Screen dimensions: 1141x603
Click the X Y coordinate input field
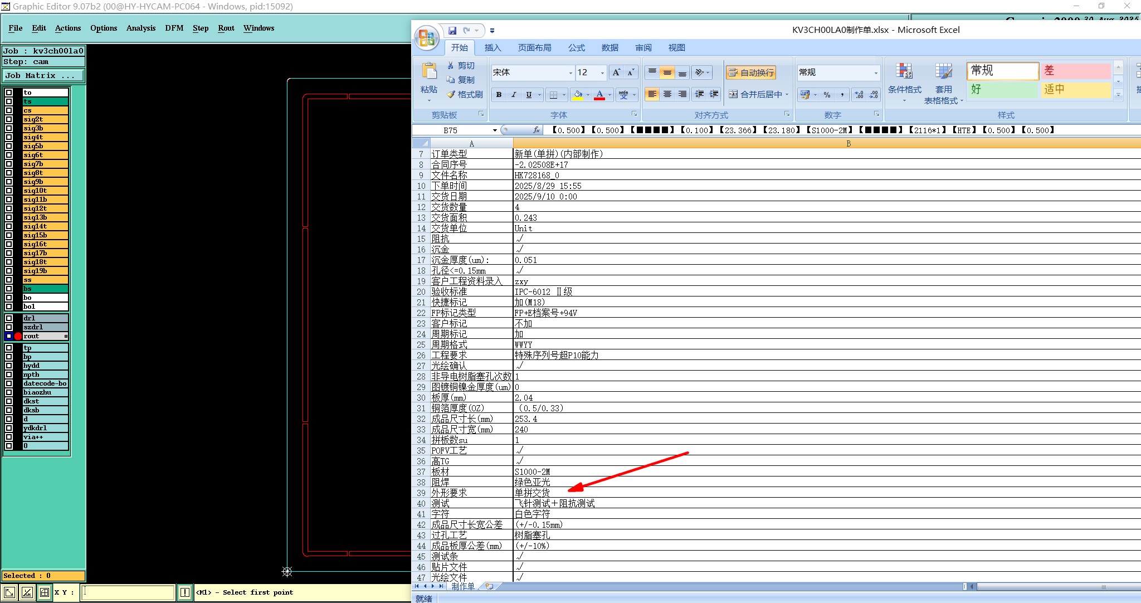click(x=128, y=592)
